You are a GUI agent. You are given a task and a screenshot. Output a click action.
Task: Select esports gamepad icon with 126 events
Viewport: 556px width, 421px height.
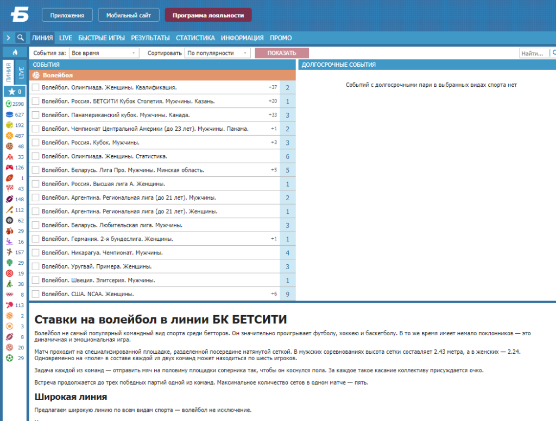(10, 167)
